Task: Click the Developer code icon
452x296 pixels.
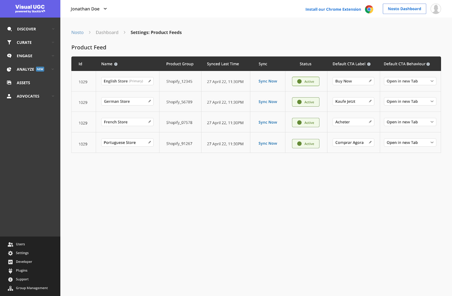Action: coord(10,262)
